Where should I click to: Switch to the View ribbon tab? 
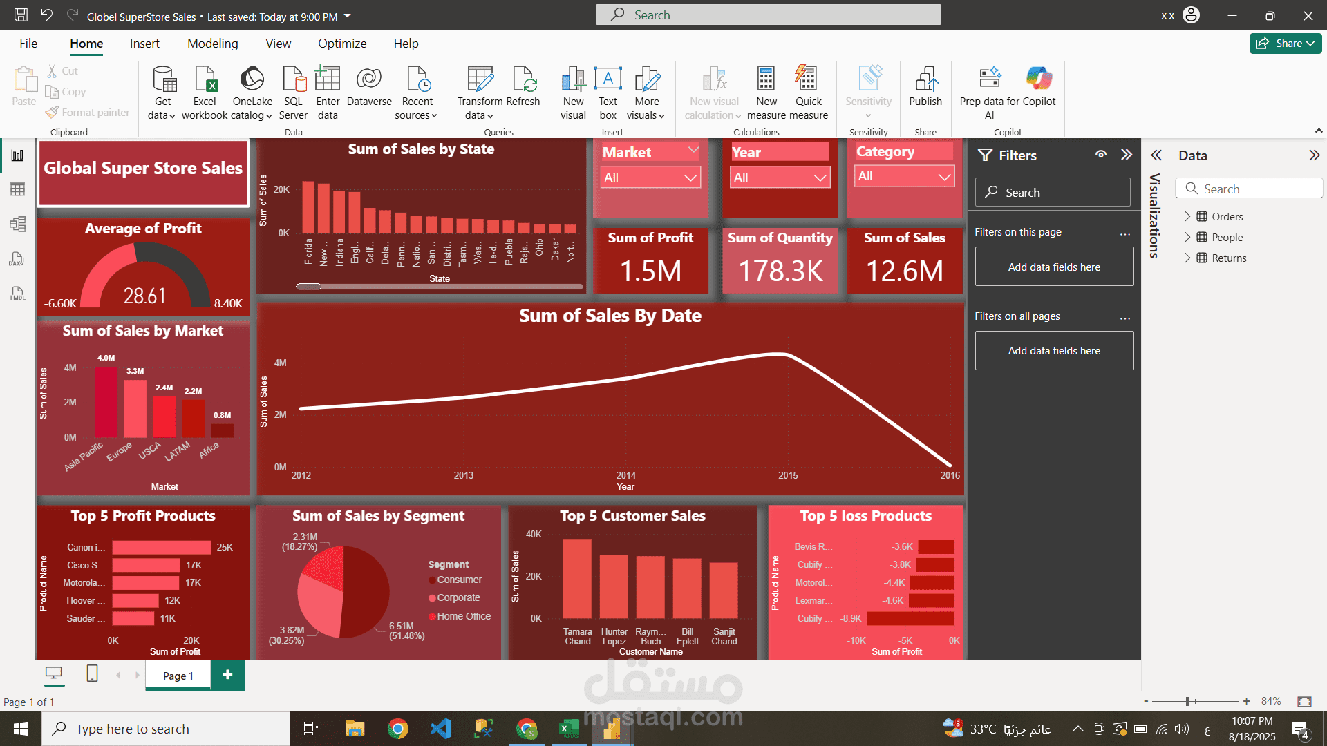pos(279,44)
